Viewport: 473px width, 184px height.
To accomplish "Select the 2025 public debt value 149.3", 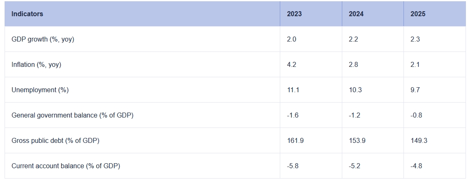I will [x=419, y=140].
